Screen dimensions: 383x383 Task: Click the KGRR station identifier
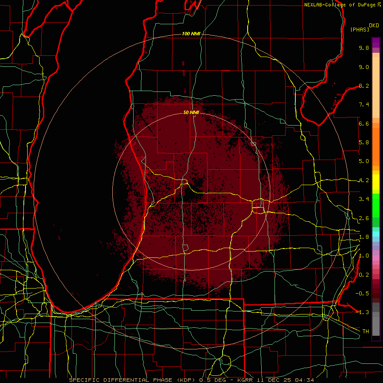pos(245,380)
